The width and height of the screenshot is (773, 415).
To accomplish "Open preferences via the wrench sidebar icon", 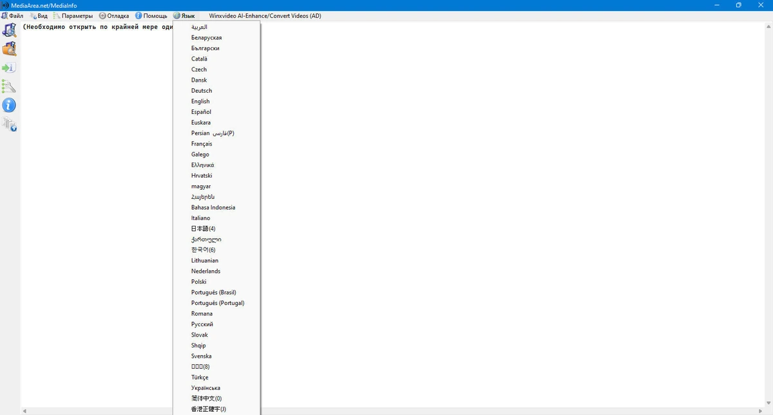I will click(x=9, y=86).
